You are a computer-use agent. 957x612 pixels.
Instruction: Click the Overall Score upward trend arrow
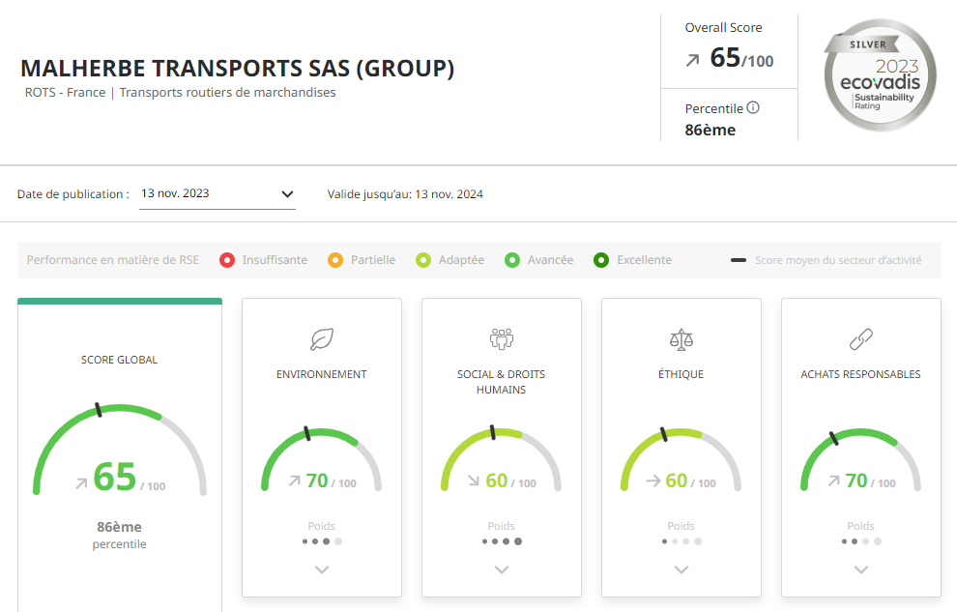(x=693, y=60)
